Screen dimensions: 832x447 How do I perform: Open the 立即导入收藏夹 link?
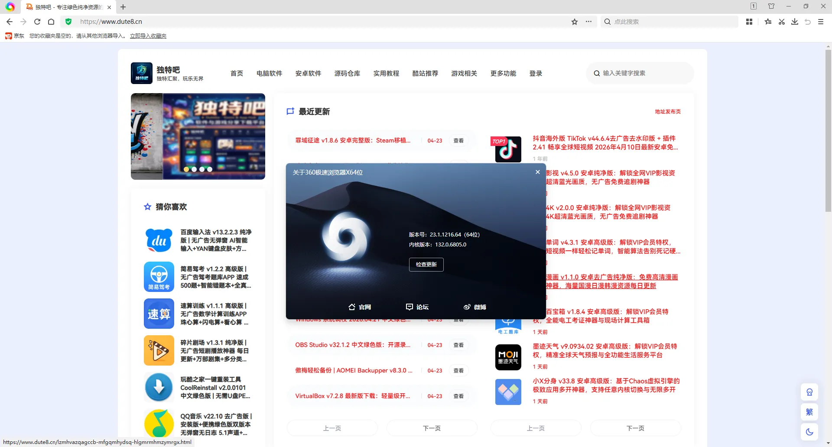coord(148,36)
